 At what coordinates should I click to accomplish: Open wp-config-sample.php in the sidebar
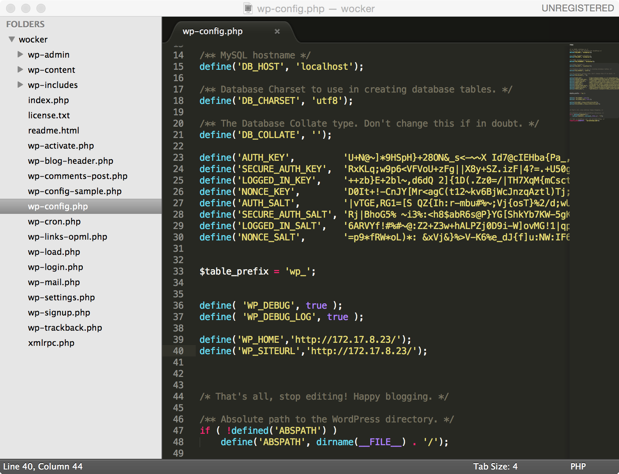tap(75, 191)
